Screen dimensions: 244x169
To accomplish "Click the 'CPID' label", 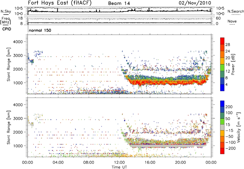I will click(x=7, y=29).
